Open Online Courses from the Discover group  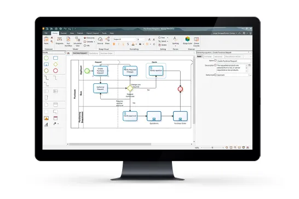(x=196, y=42)
